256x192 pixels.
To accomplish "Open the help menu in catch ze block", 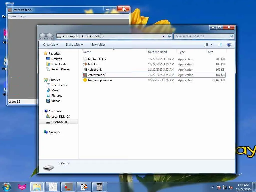I will pyautogui.click(x=22, y=16).
